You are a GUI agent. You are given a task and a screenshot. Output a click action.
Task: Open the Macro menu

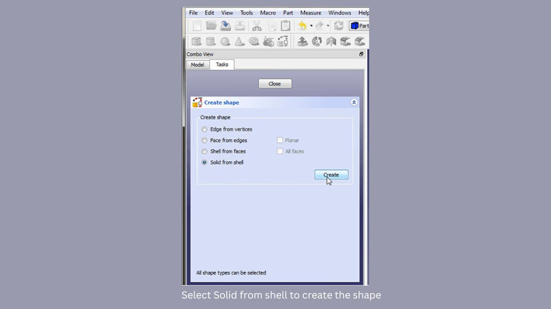coord(268,12)
